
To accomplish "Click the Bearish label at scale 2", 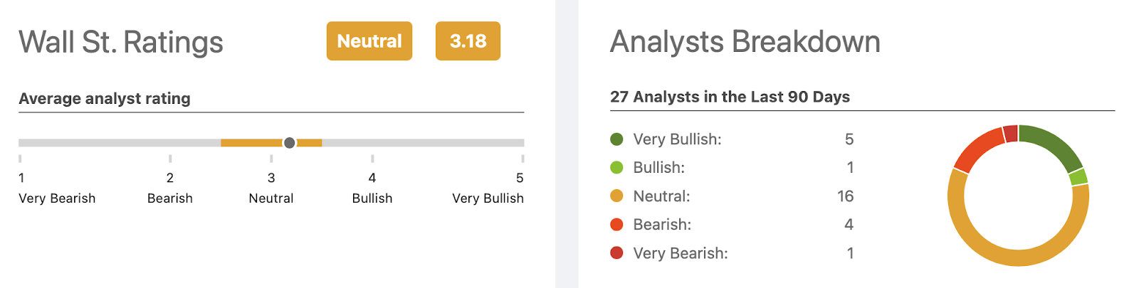I will click(169, 198).
